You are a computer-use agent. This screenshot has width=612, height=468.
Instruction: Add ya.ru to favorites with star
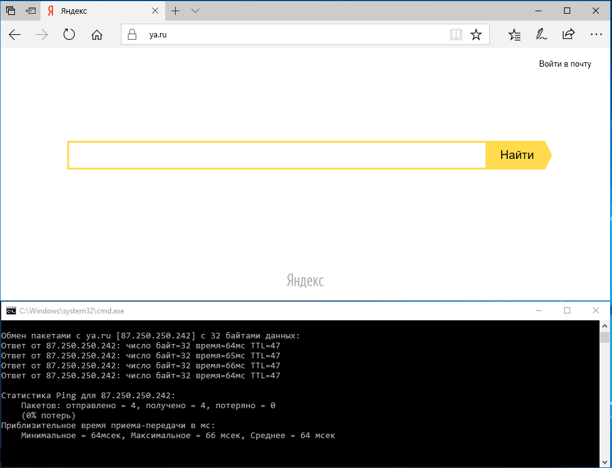click(476, 35)
